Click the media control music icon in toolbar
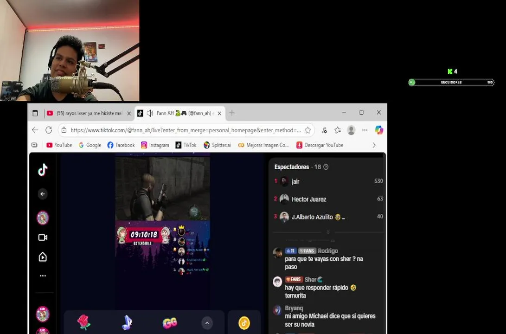Screen dimensions: 506x334 [x=324, y=130]
